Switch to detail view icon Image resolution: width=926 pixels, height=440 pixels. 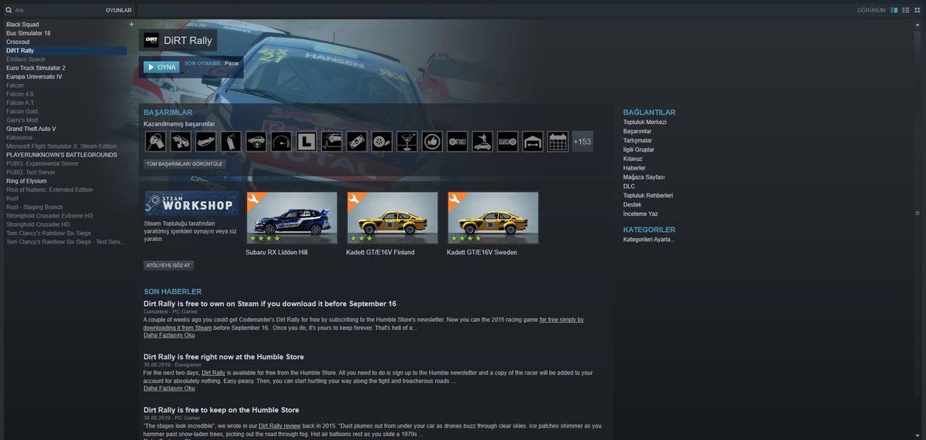click(894, 10)
